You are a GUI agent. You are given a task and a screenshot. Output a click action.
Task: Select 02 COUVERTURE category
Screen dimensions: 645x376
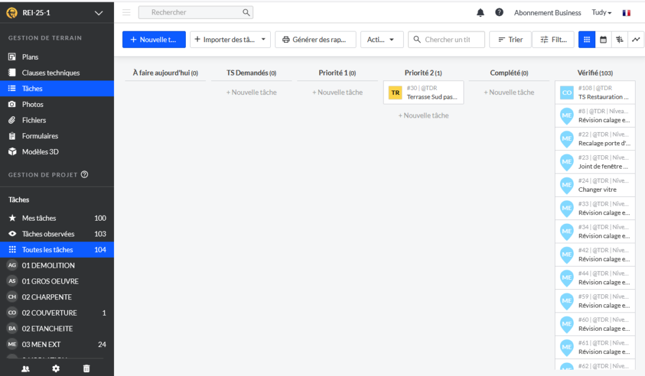click(x=57, y=312)
